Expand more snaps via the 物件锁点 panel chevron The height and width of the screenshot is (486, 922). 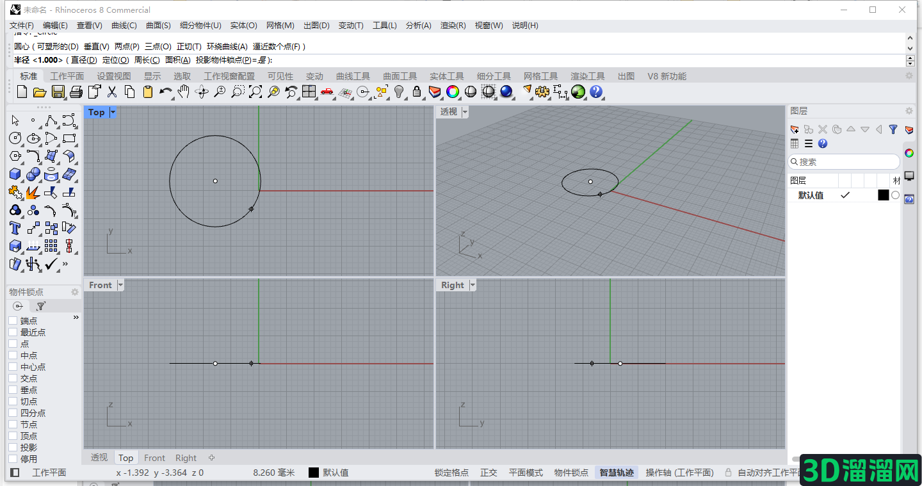point(76,318)
